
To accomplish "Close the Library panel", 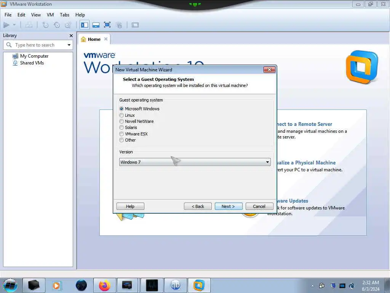I will point(71,35).
